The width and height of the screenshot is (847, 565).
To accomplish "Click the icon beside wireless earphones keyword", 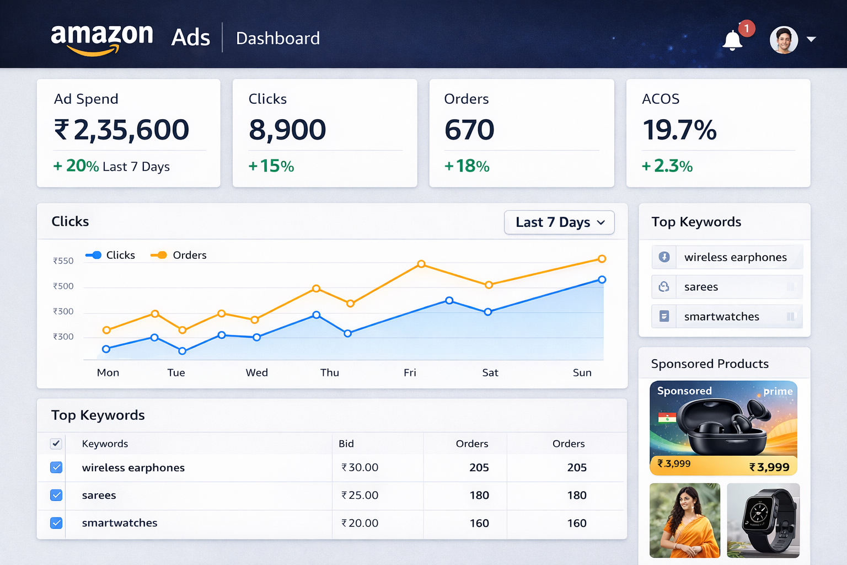I will [x=664, y=257].
